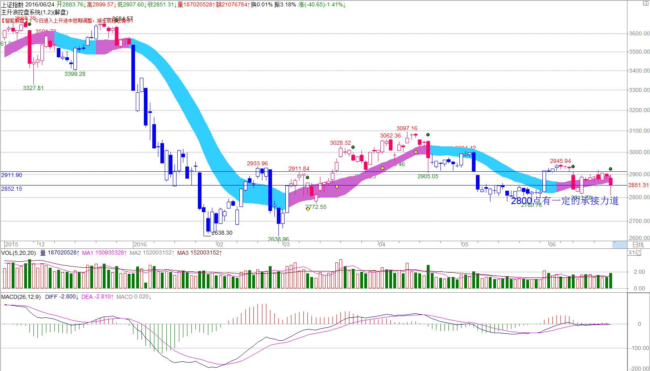
Task: Click the 2852.15 horizontal line label
Action: pos(12,189)
